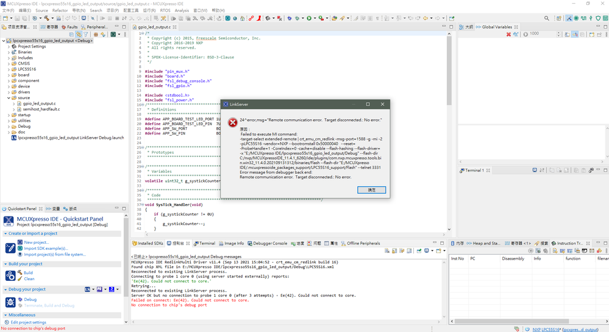The image size is (609, 332).
Task: Click the Debug link in Quickstart Panel
Action: [x=30, y=299]
